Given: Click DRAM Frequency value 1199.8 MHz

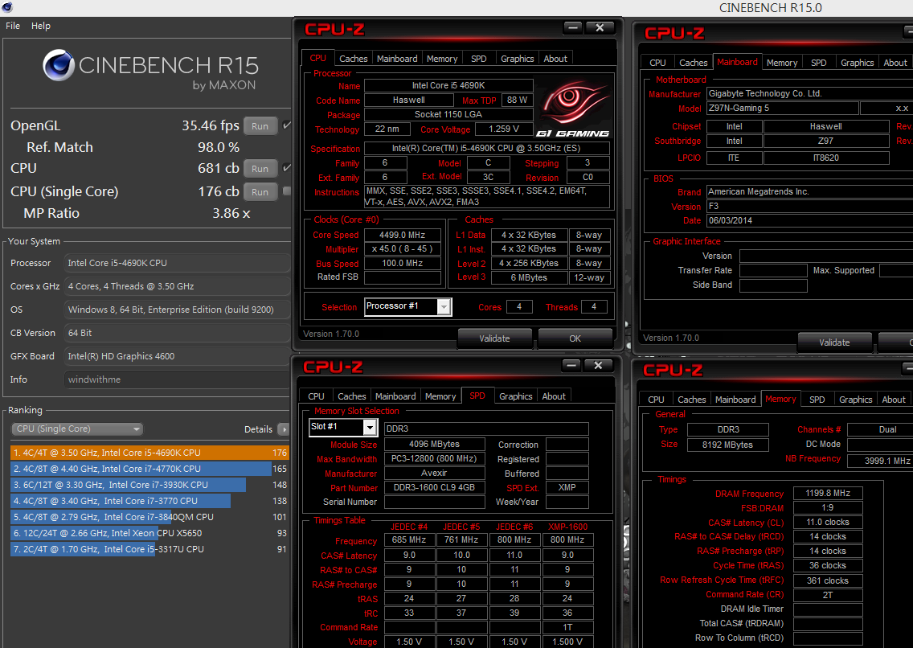Looking at the screenshot, I should pos(828,493).
